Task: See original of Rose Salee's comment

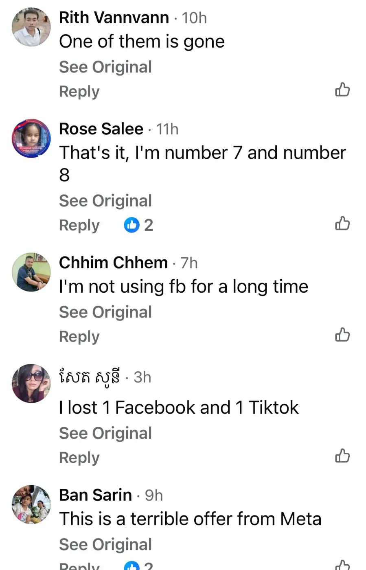Action: click(105, 201)
